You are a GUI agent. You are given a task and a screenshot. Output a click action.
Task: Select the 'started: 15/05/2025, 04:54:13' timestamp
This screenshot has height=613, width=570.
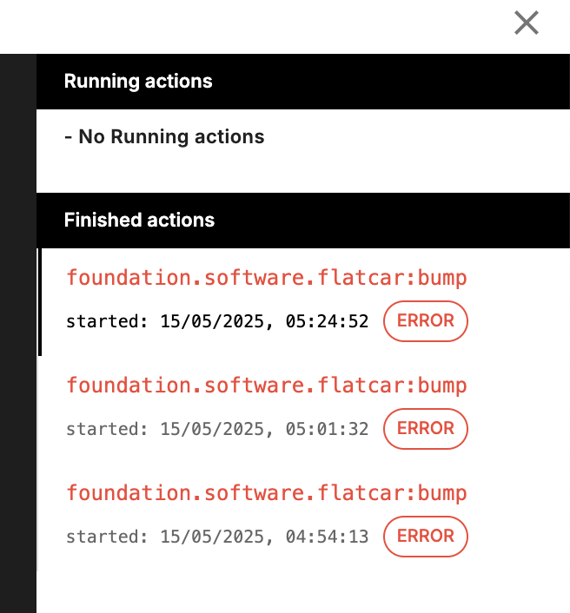(x=217, y=537)
